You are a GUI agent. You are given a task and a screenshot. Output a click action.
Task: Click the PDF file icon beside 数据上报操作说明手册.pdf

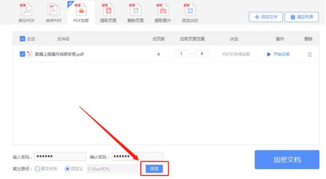click(30, 54)
